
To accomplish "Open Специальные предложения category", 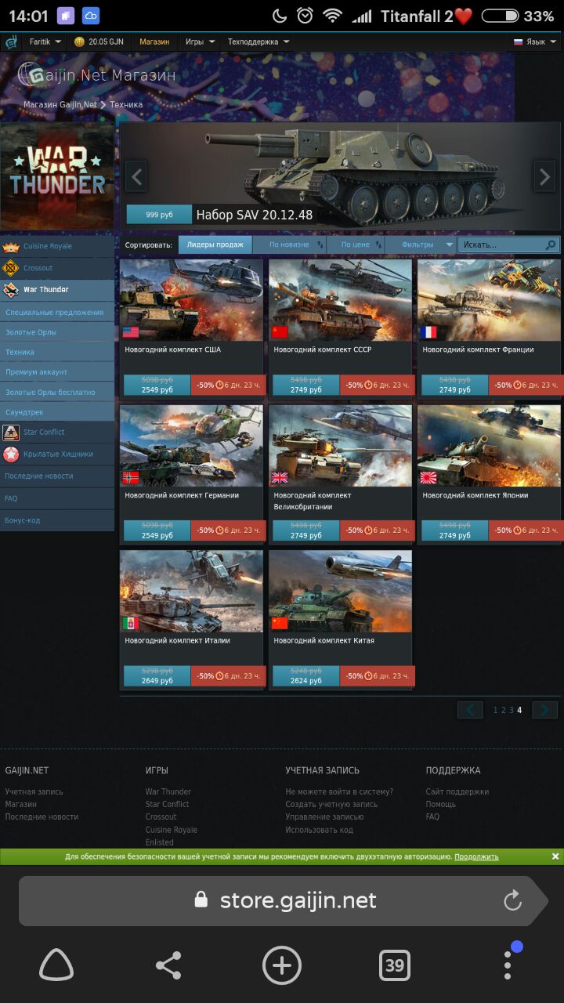I will pos(57,312).
